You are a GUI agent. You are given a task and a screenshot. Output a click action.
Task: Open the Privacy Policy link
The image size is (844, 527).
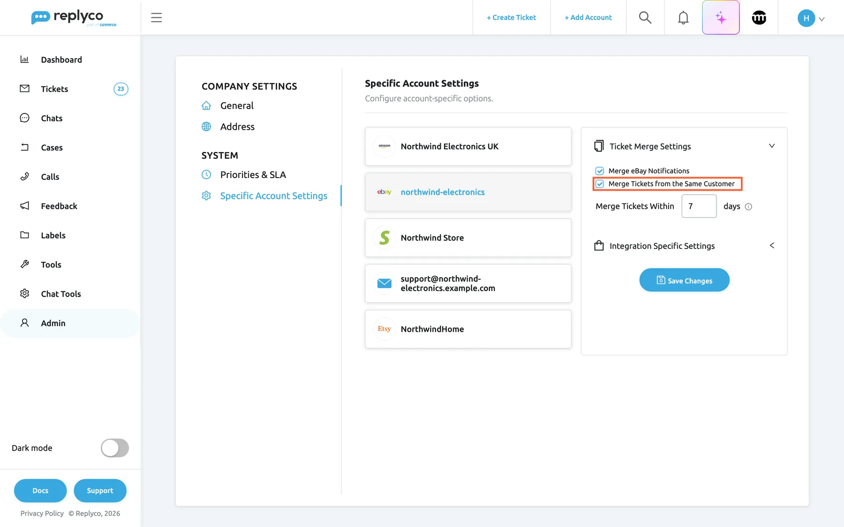pyautogui.click(x=42, y=513)
